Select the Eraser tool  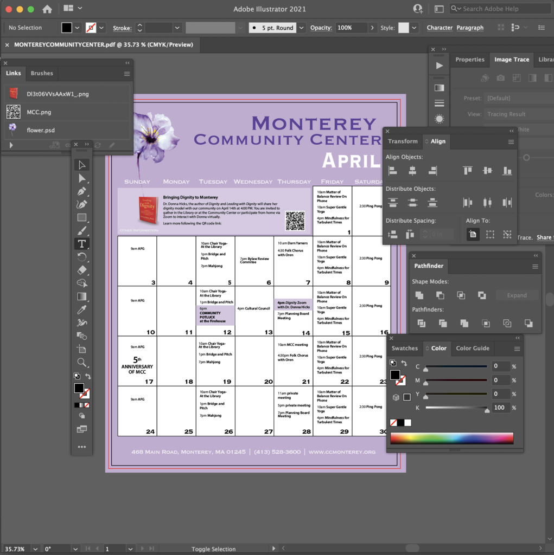pyautogui.click(x=82, y=270)
